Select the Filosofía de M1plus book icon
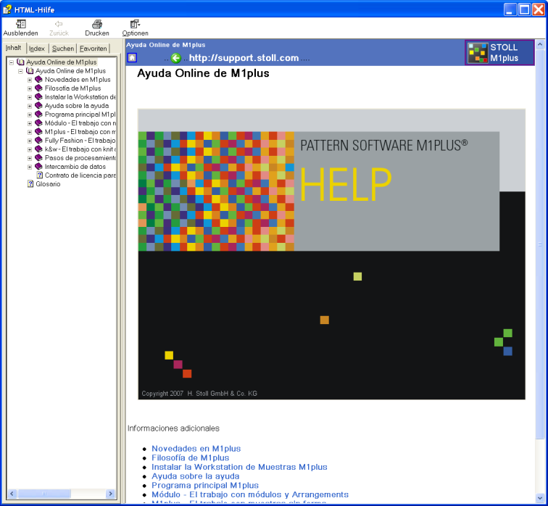The width and height of the screenshot is (548, 506). (39, 88)
